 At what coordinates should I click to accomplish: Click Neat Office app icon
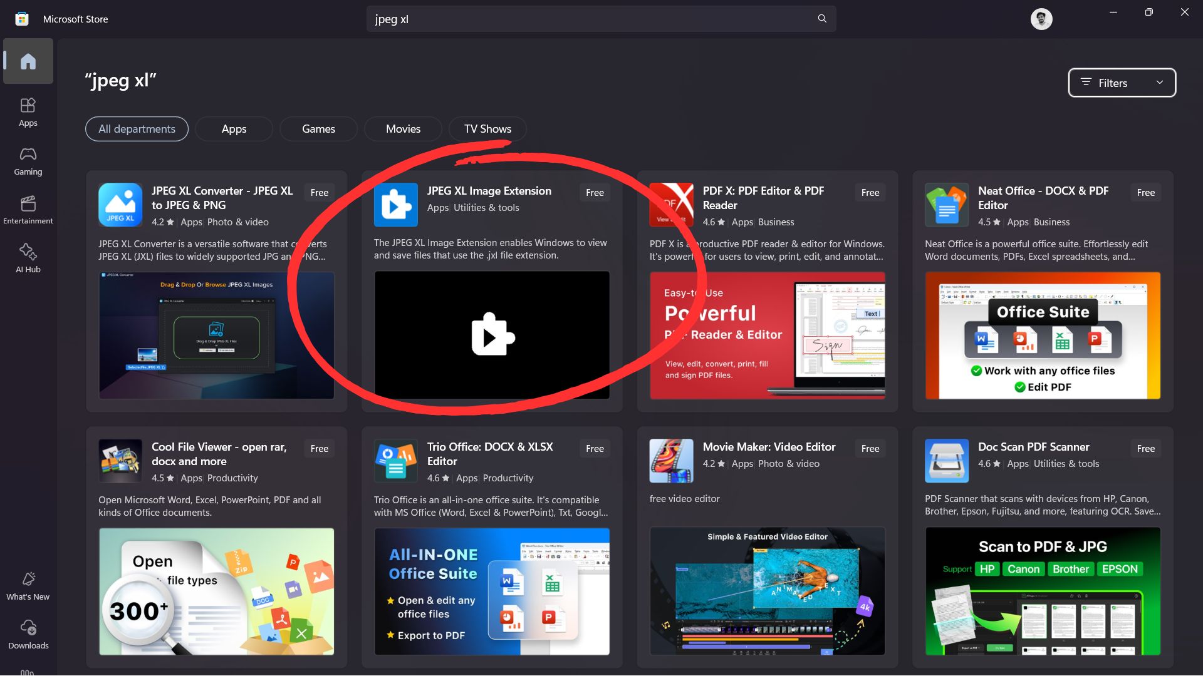[947, 205]
